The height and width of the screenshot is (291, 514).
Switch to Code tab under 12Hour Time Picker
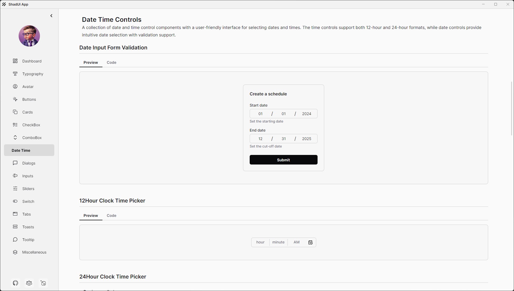[111, 216]
